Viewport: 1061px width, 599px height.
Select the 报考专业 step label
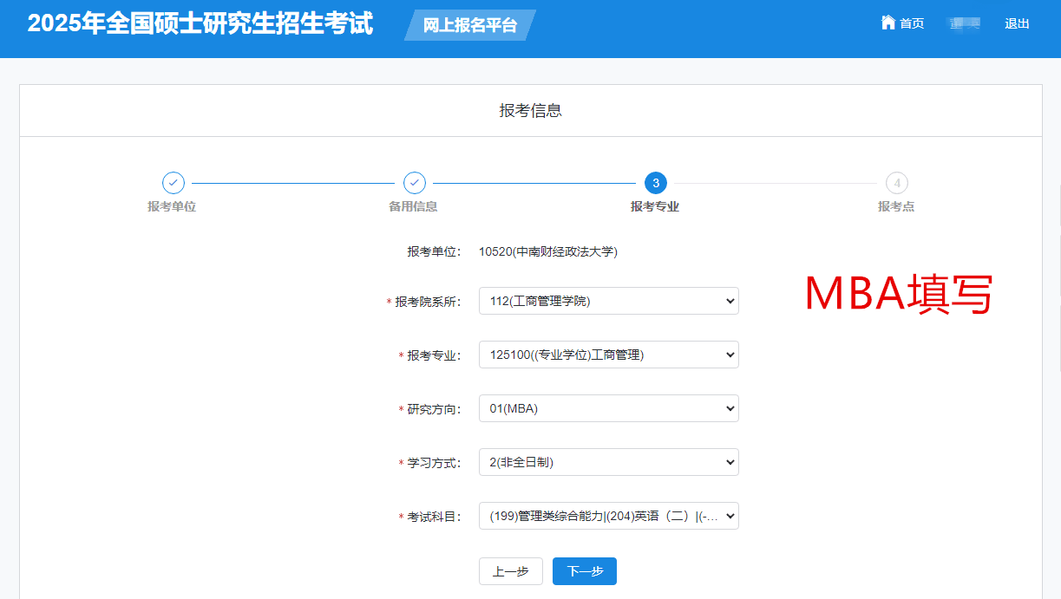[654, 206]
